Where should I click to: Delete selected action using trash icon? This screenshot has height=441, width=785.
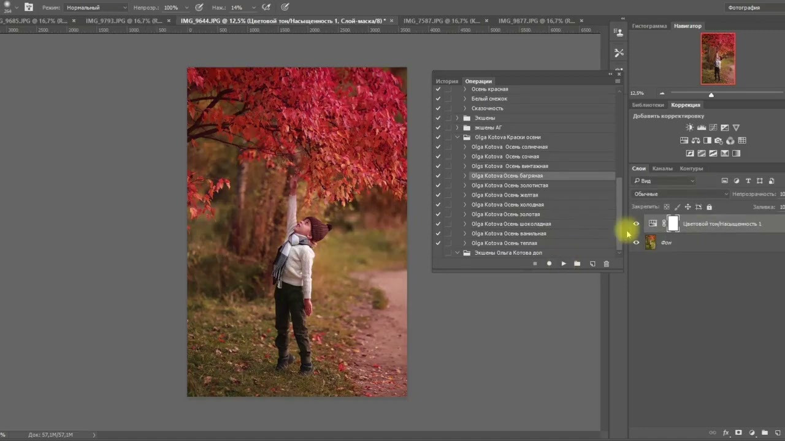tap(606, 263)
